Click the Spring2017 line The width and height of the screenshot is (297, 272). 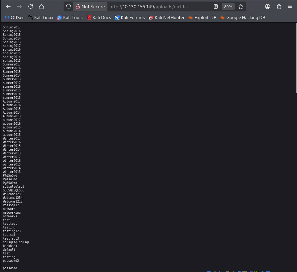[x=12, y=27]
